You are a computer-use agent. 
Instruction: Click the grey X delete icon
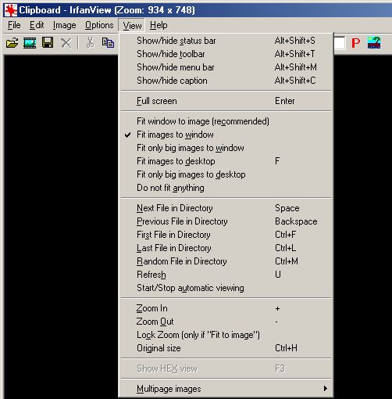point(66,43)
